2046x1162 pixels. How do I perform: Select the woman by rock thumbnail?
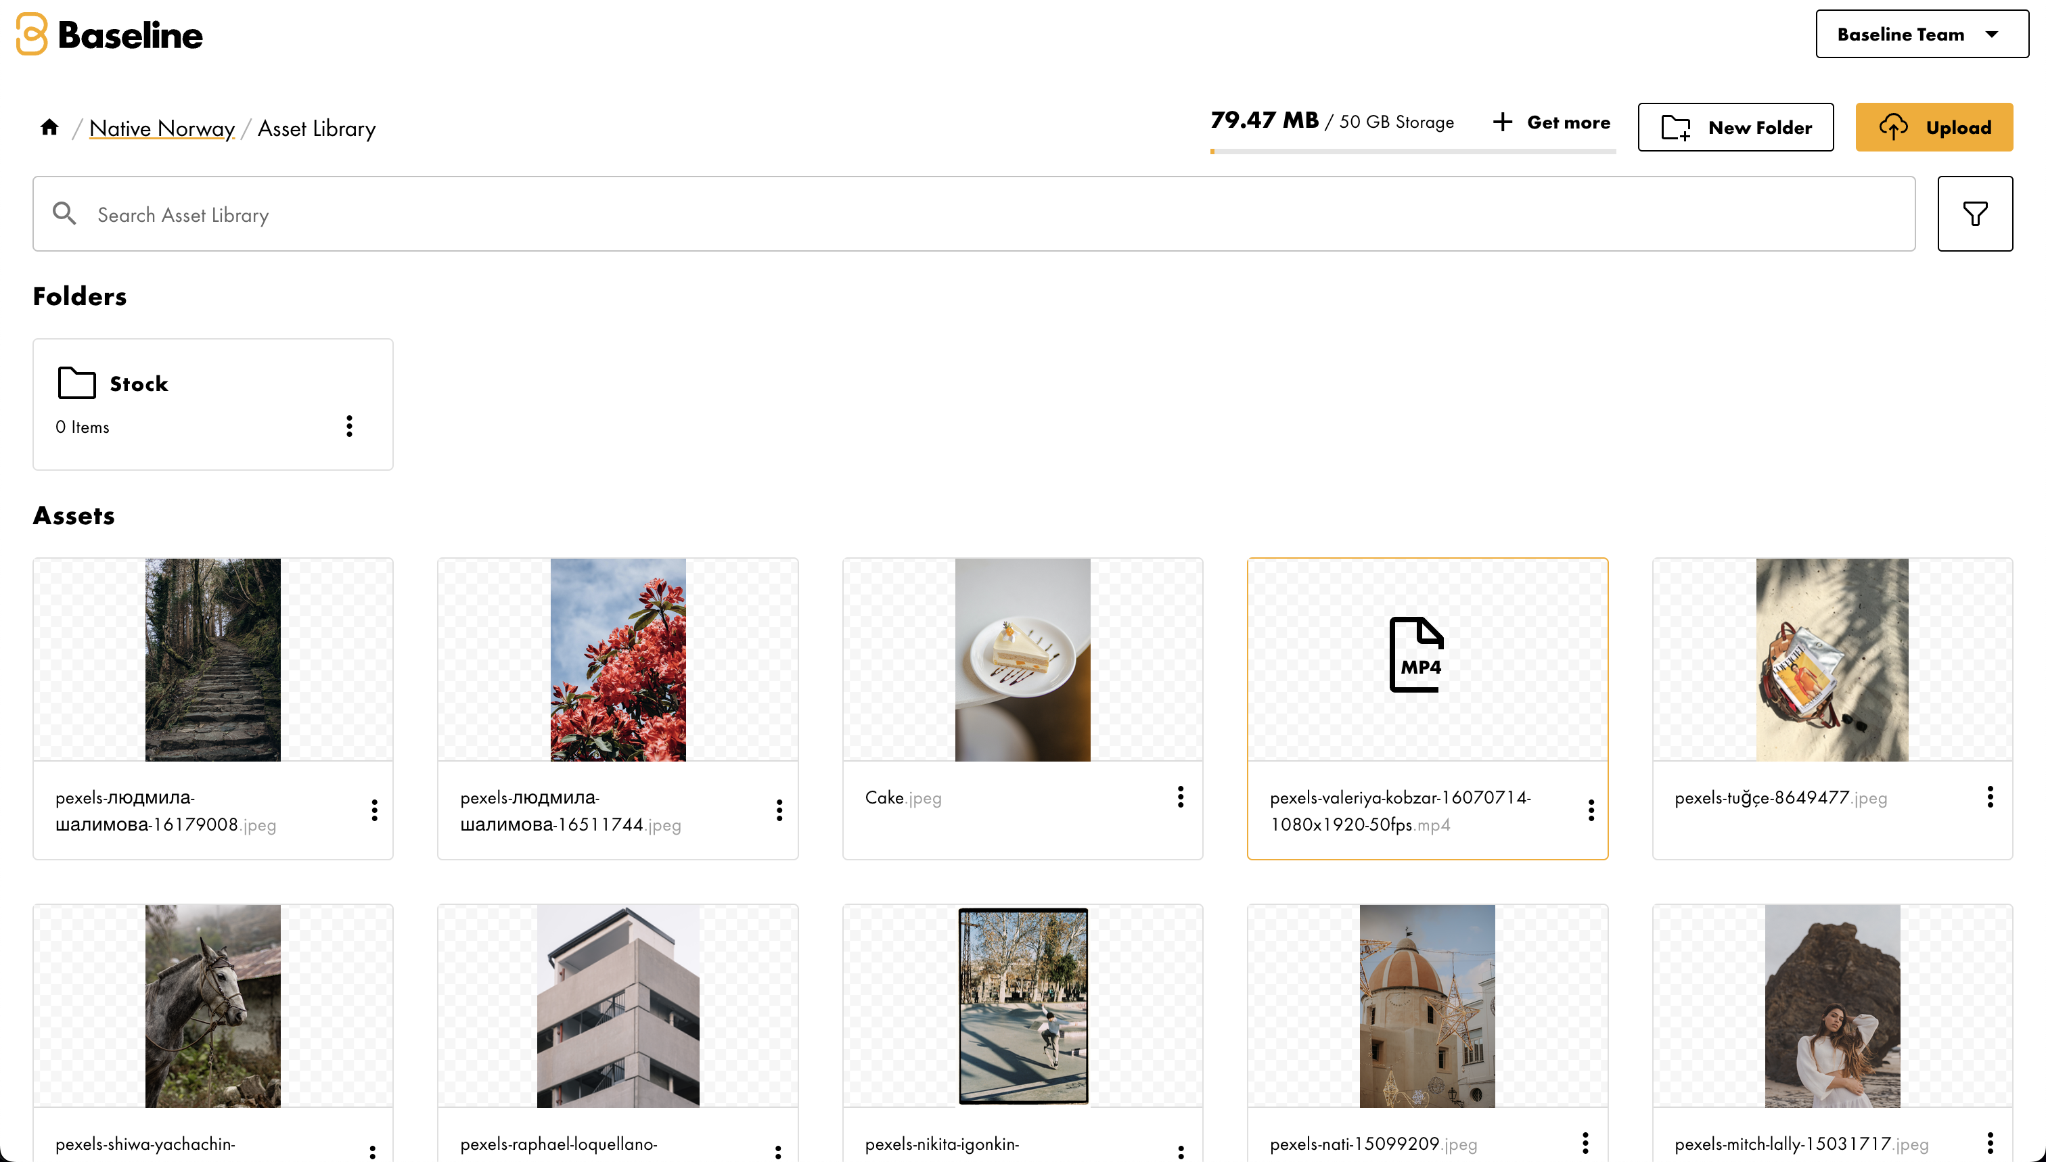1832,1006
